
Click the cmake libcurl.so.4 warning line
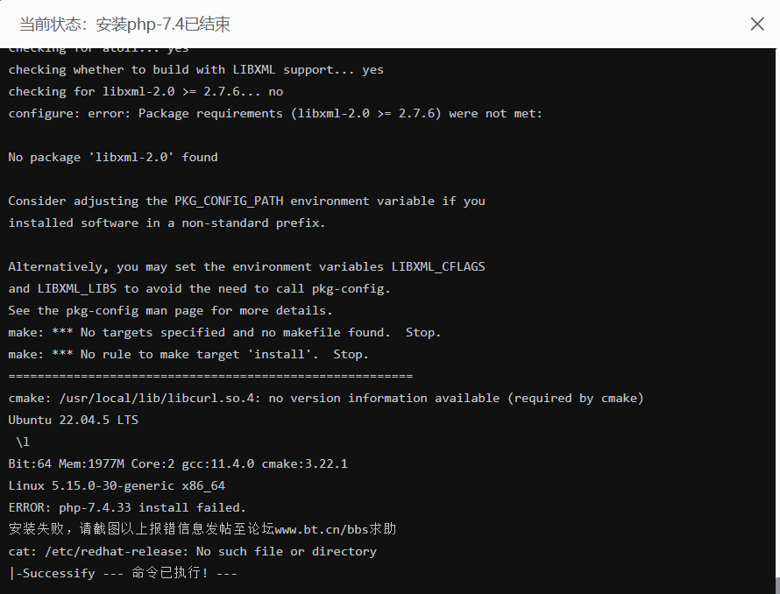tap(326, 399)
